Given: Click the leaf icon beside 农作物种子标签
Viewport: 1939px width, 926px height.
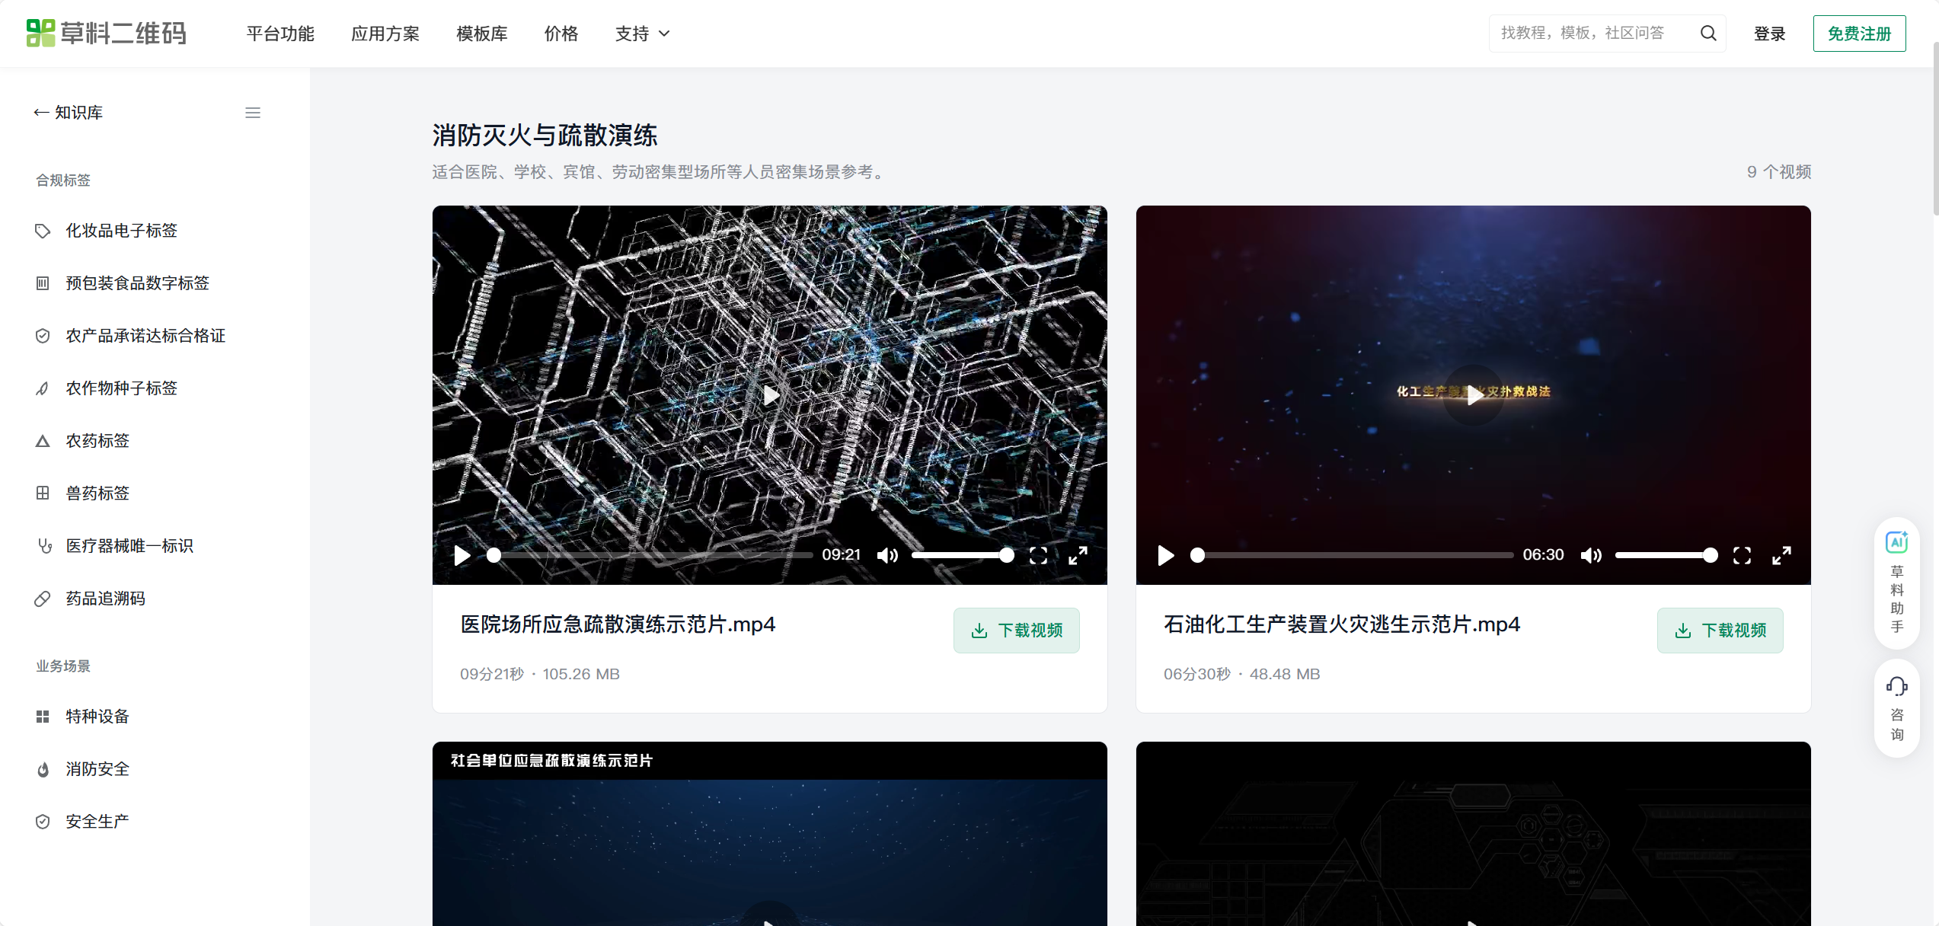Looking at the screenshot, I should pyautogui.click(x=43, y=388).
